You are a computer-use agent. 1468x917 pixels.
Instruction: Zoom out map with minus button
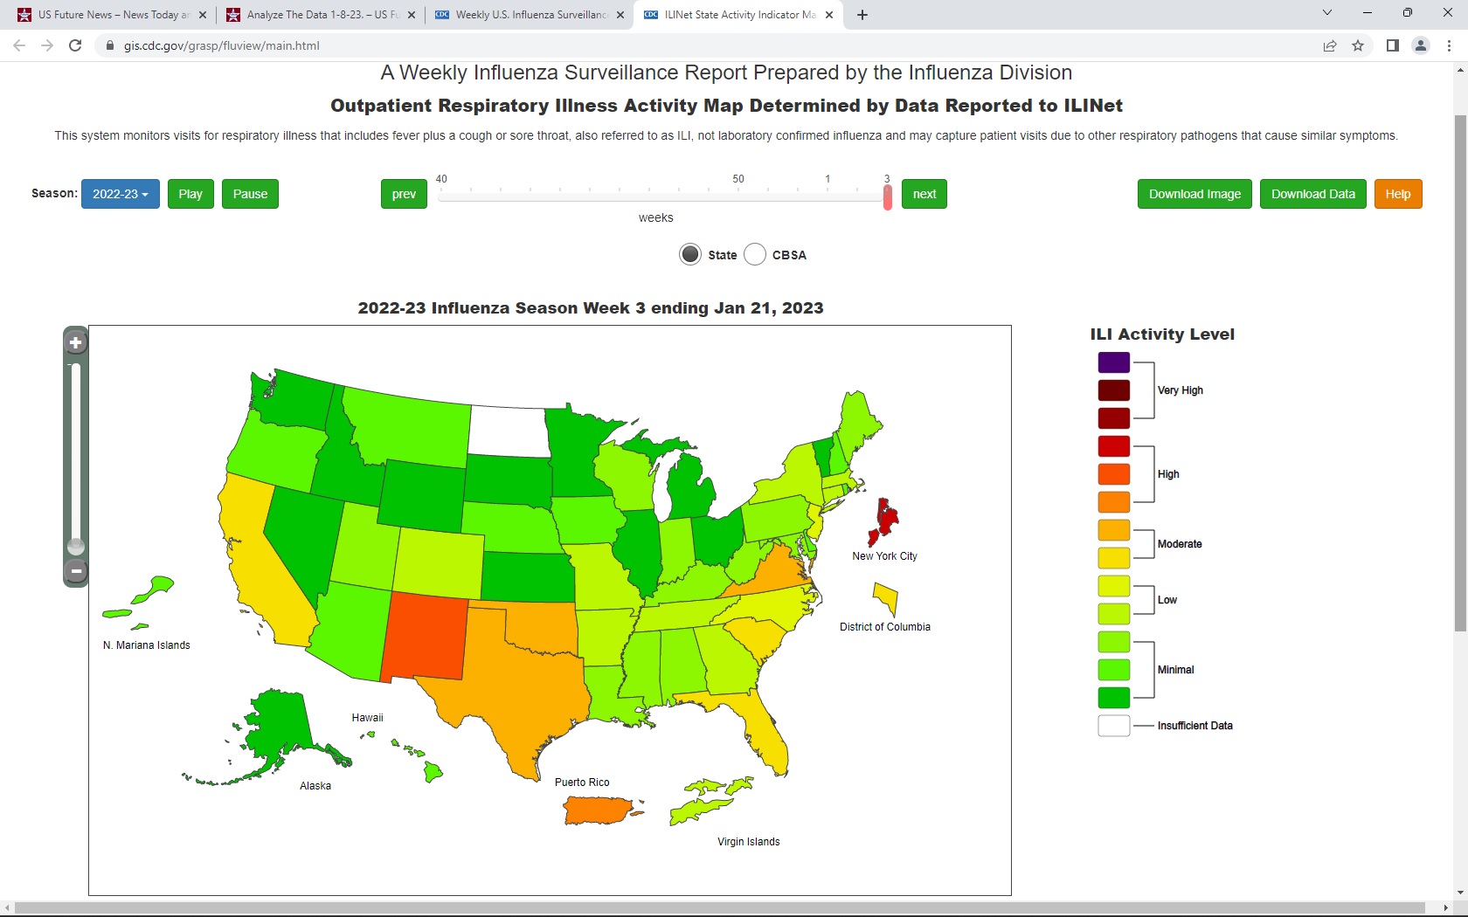(x=76, y=571)
